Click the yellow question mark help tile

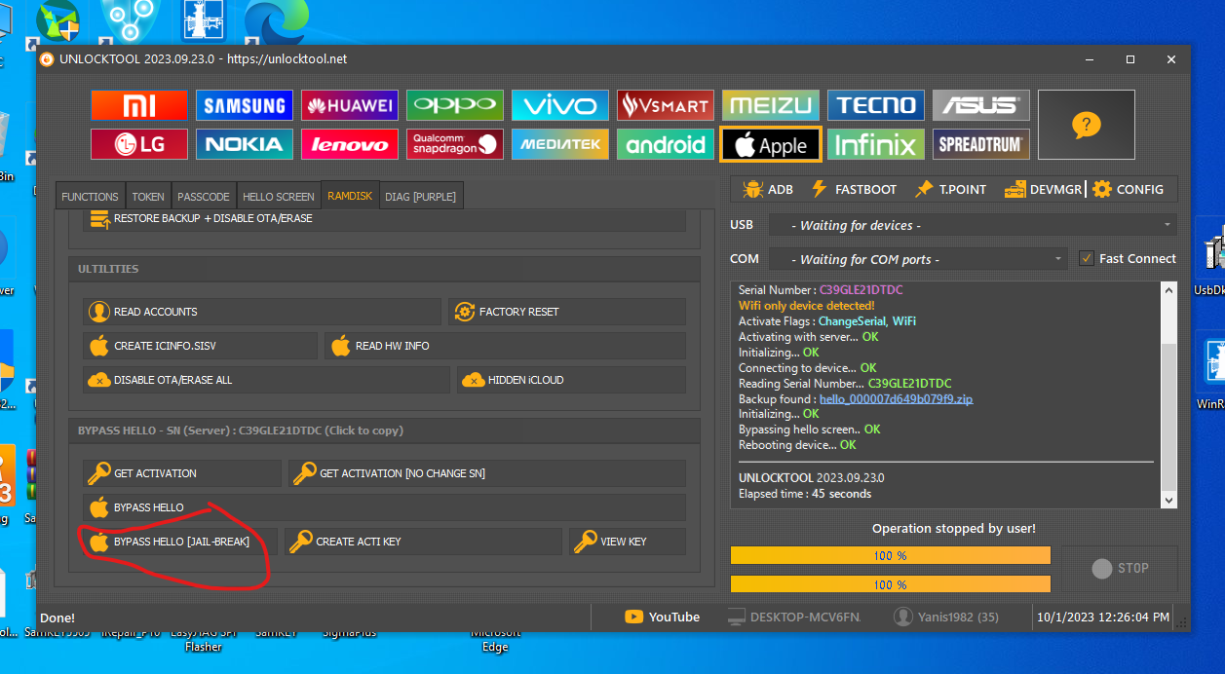1087,125
